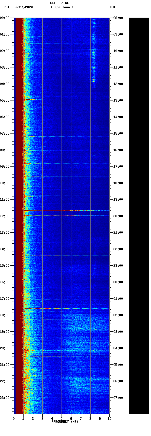This screenshot has width=151, height=436.
Task: Click the 3 Hz frequency axis label
Action: click(x=42, y=418)
